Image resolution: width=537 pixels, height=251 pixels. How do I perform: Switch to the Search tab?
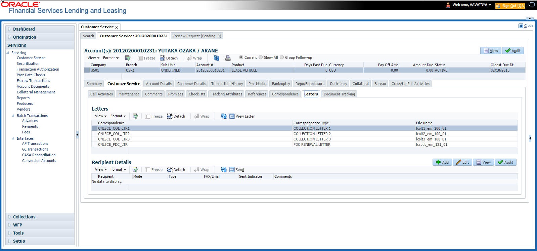click(x=88, y=36)
